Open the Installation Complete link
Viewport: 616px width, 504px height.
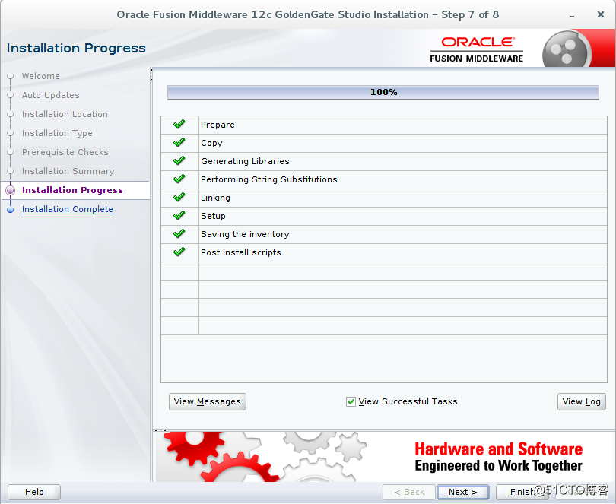(x=68, y=209)
